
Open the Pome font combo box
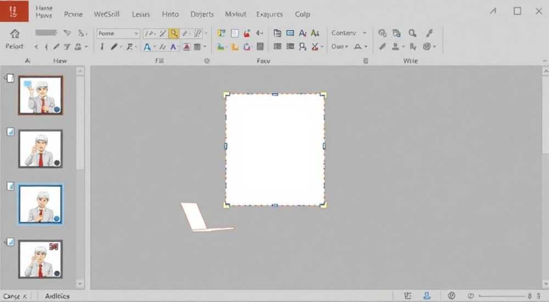click(x=118, y=33)
